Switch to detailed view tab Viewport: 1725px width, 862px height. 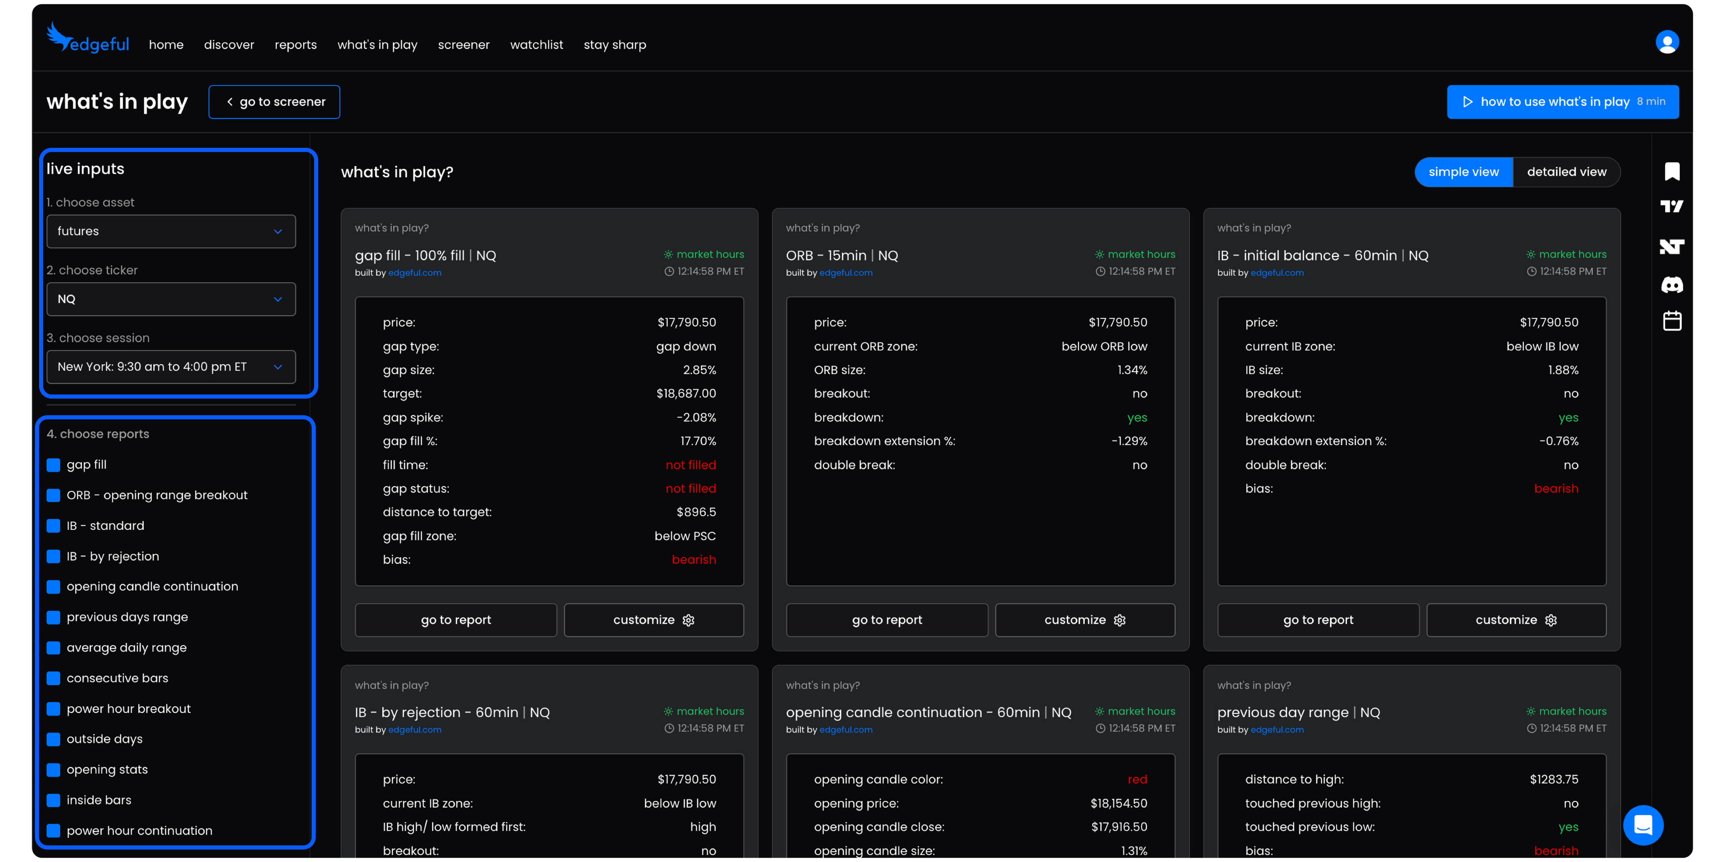point(1566,172)
